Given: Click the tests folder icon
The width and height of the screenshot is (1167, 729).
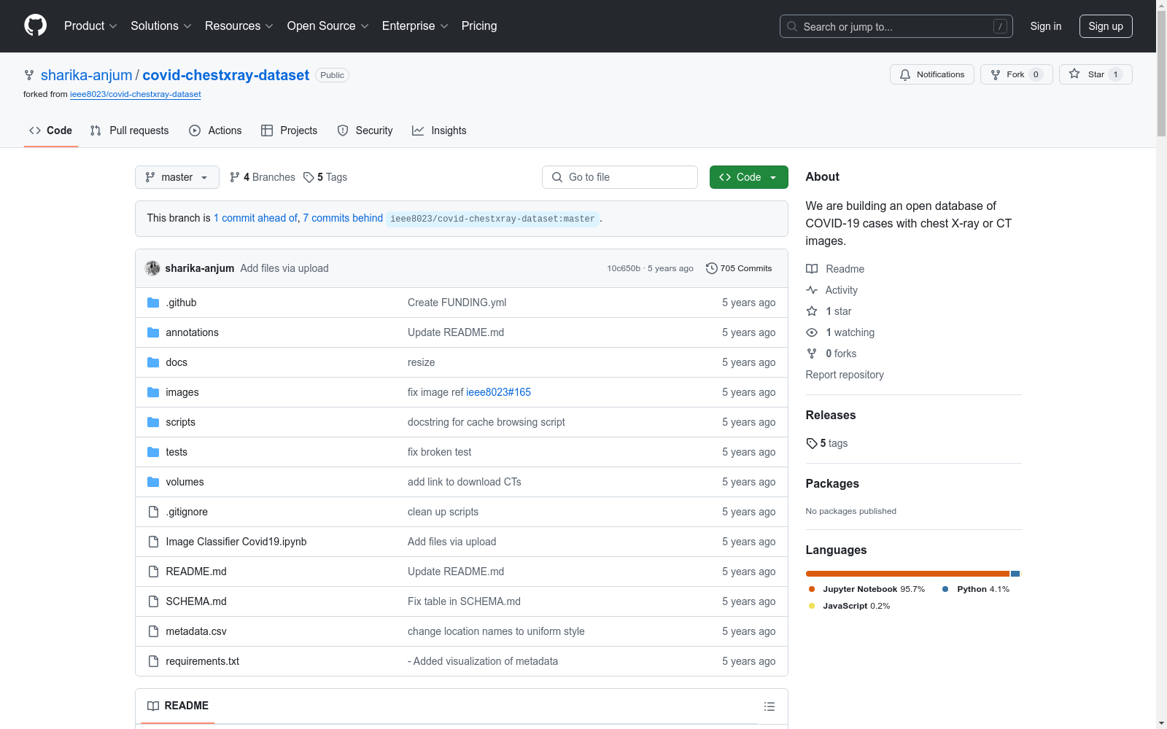Looking at the screenshot, I should tap(153, 452).
